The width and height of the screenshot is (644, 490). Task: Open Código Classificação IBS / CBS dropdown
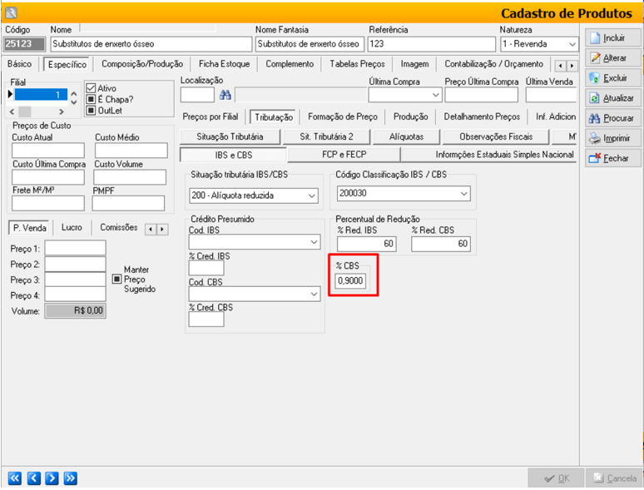pos(463,194)
